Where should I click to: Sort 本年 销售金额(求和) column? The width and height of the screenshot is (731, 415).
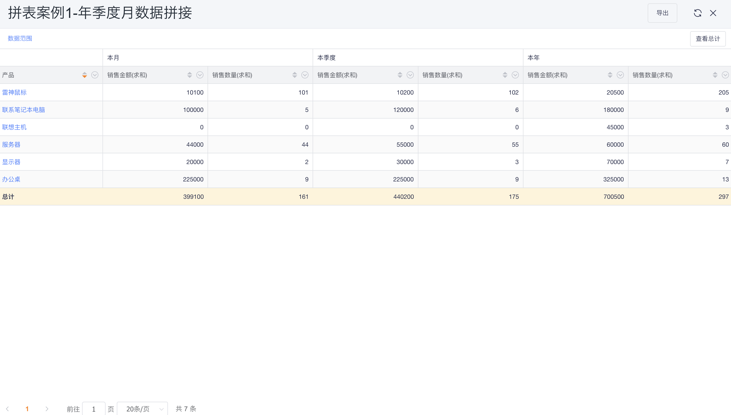click(610, 75)
